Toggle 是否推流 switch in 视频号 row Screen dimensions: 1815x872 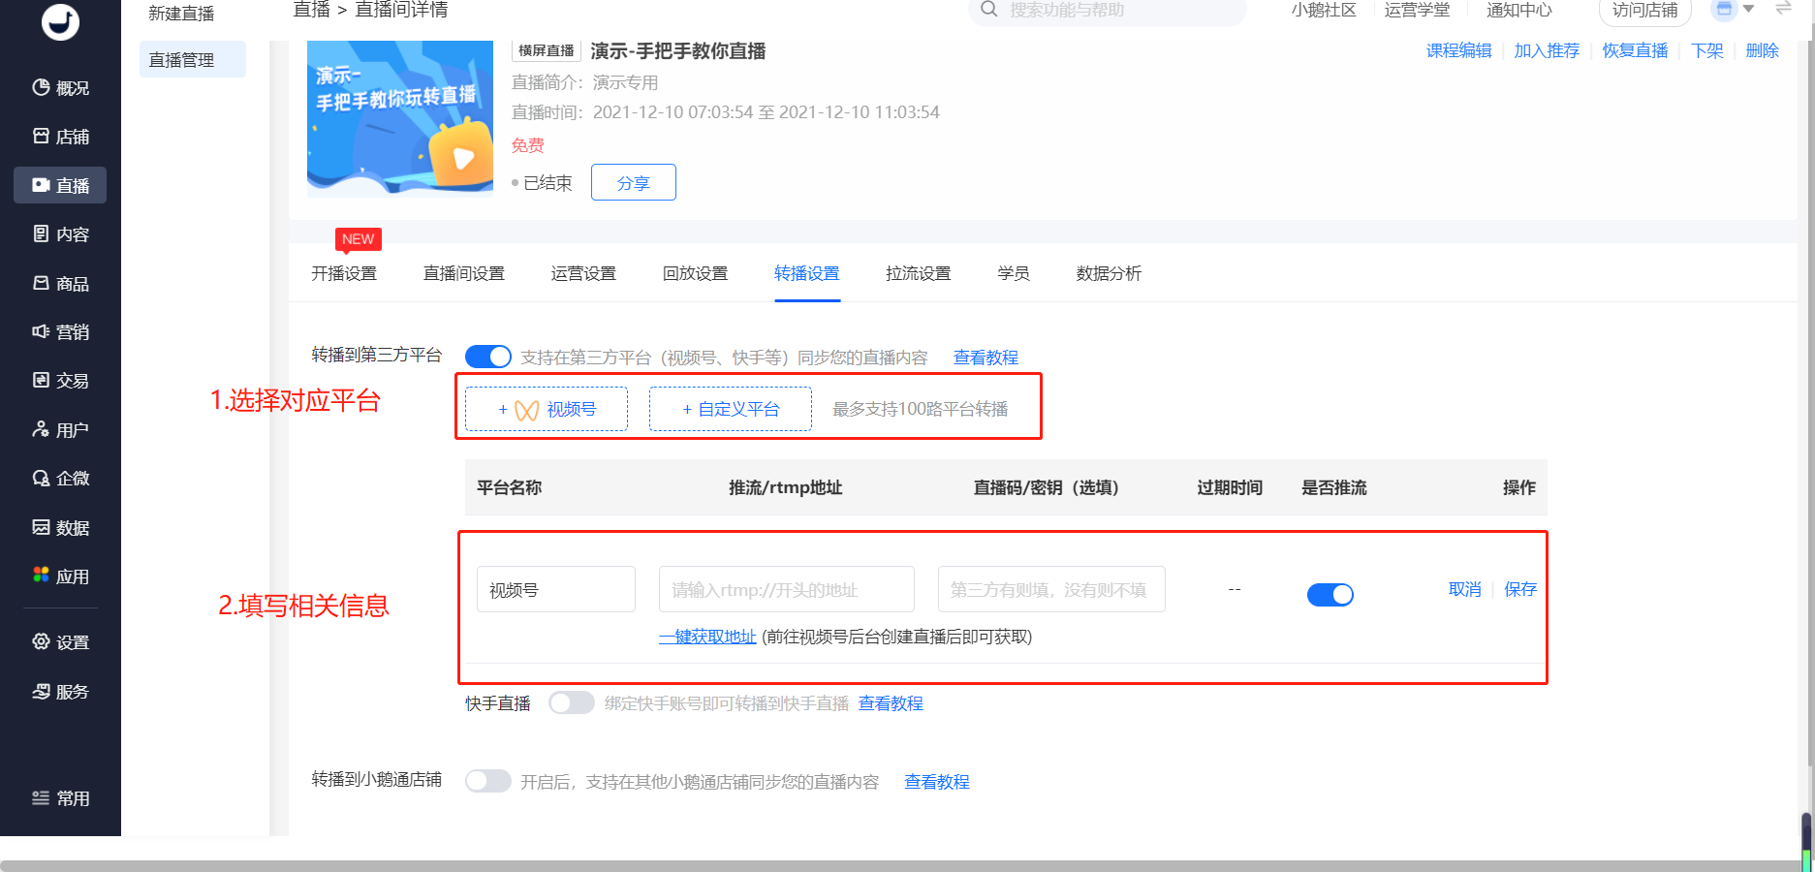click(x=1330, y=594)
